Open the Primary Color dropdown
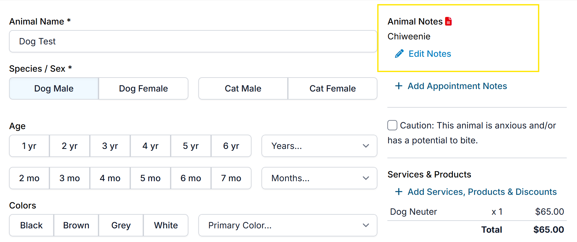577x242 pixels. (288, 225)
